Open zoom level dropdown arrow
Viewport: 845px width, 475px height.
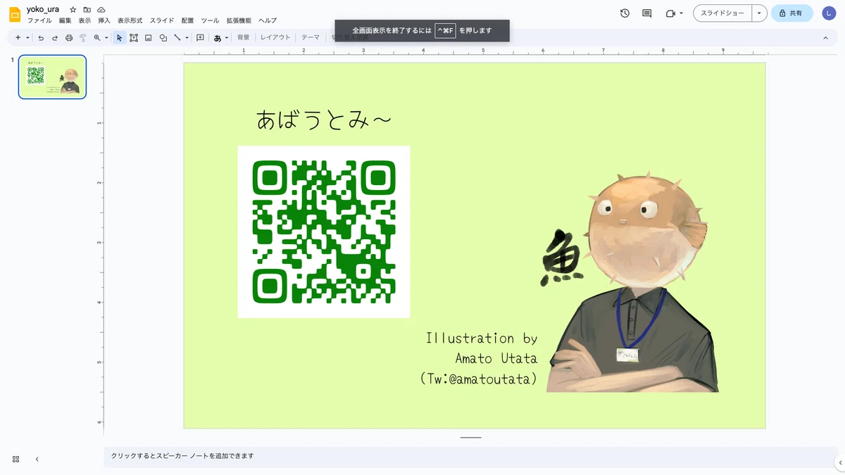coord(106,37)
